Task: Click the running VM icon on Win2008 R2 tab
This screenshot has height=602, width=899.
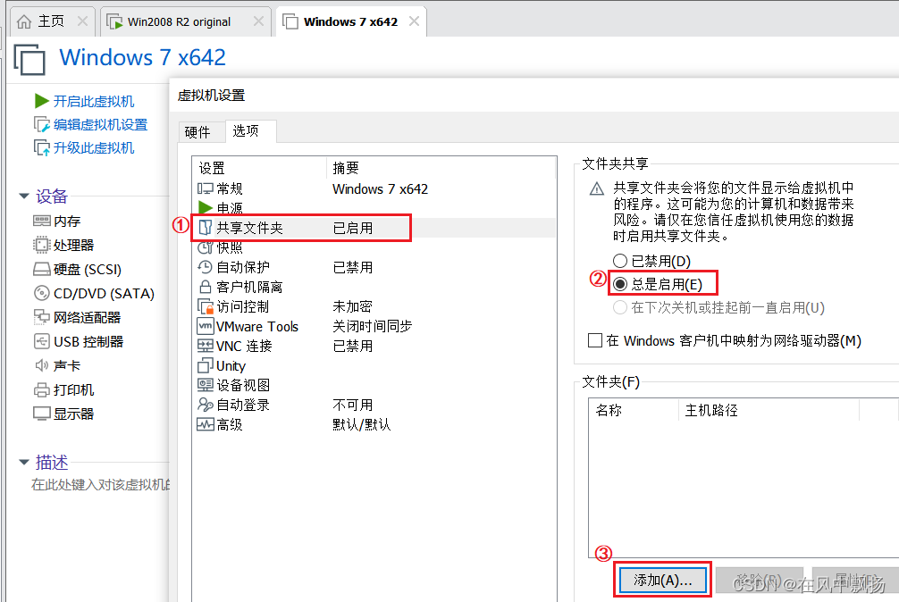Action: (x=114, y=21)
